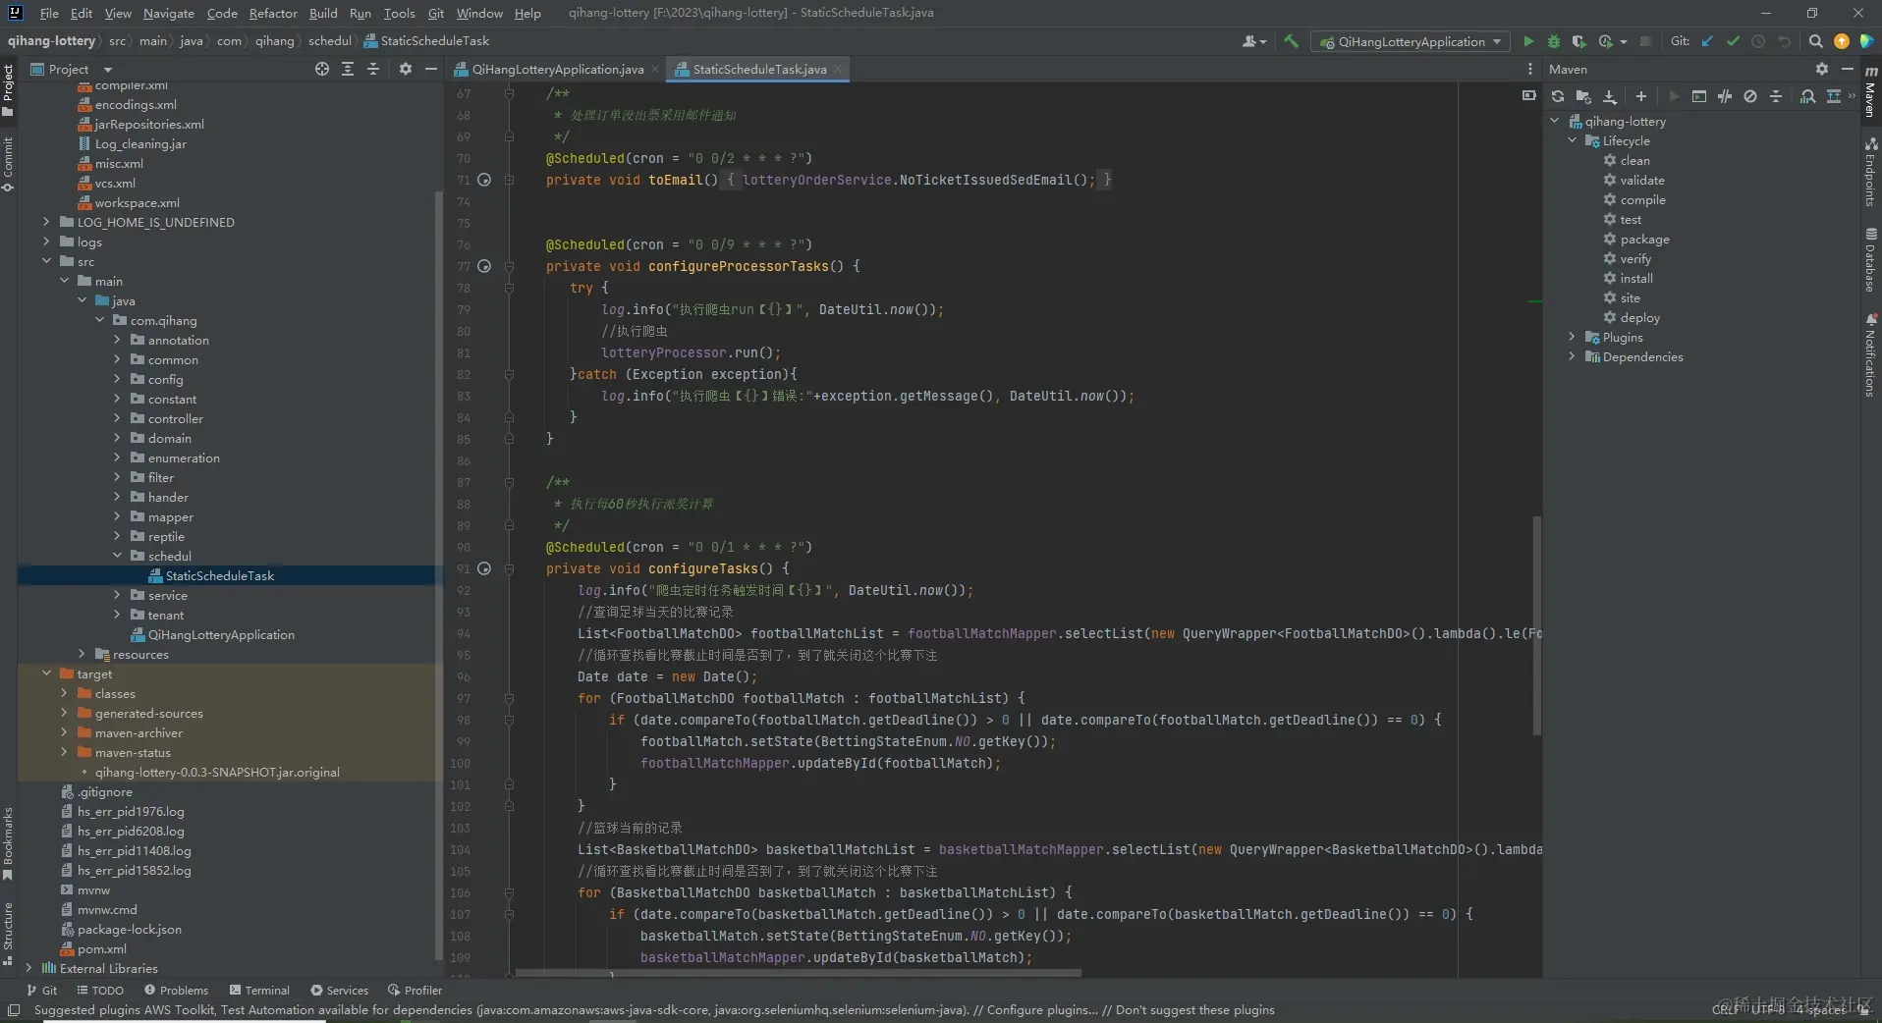Viewport: 1882px width, 1023px height.
Task: Toggle Maven skip tests mode
Action: click(x=1749, y=96)
